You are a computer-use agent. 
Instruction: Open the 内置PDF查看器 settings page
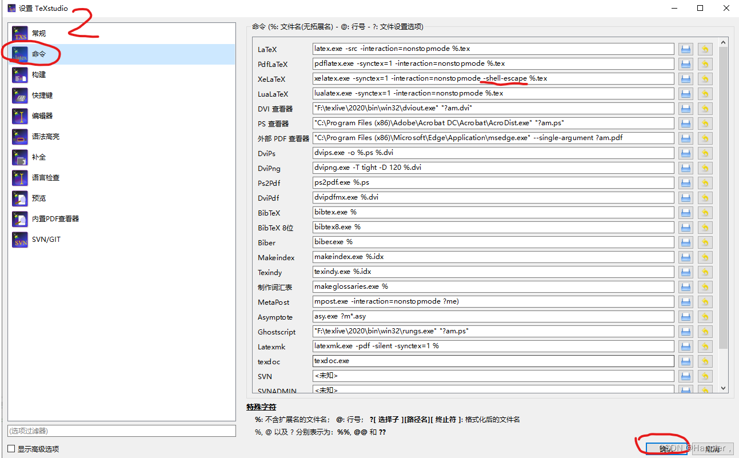121,219
